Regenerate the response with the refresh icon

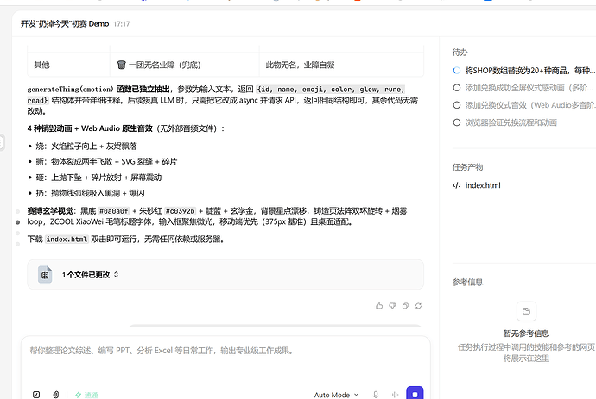418,306
